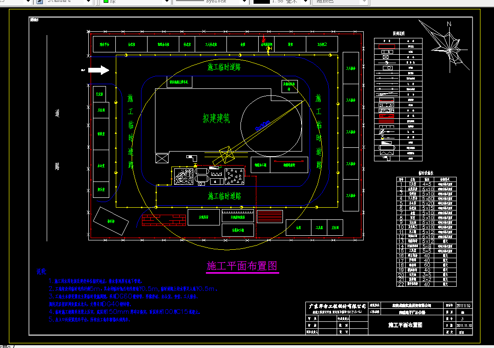
Task: Click the underlined 施工平面布置图 title text
Action: [242, 265]
